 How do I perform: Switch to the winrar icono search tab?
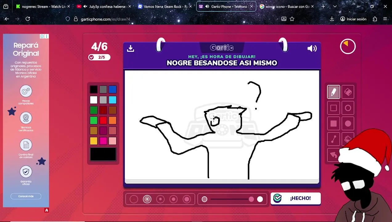click(x=287, y=6)
